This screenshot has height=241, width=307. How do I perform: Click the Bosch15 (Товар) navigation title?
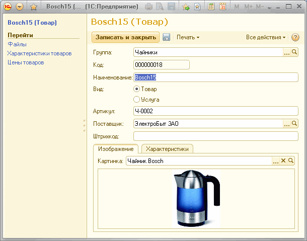click(32, 23)
